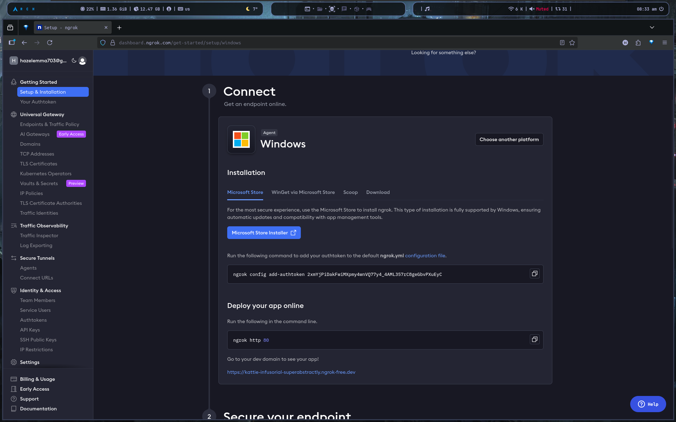Open Traffic Inspector in the sidebar
The width and height of the screenshot is (676, 422).
pyautogui.click(x=39, y=235)
